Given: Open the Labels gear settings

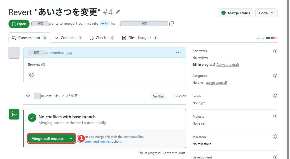Looking at the screenshot, I should coord(275,96).
